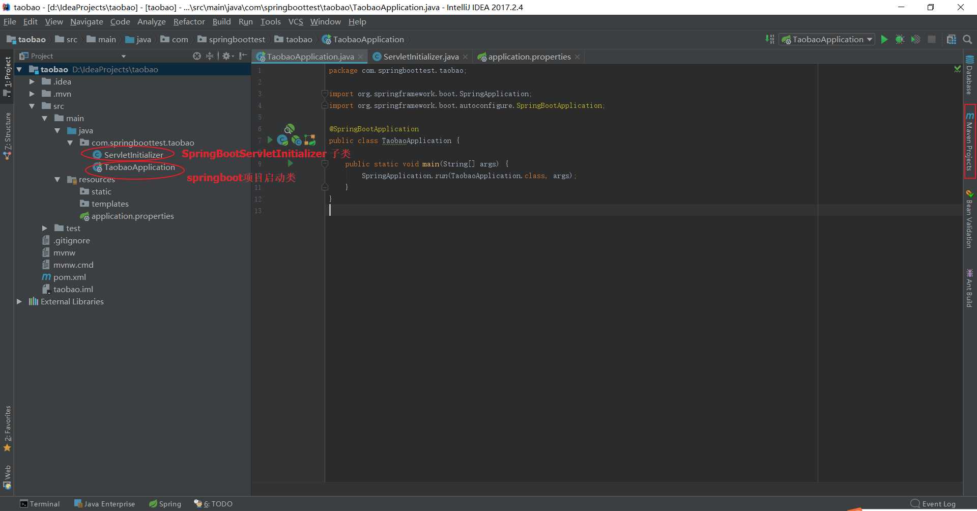Click the inspection status checkmark above the editor scrollbar
977x511 pixels.
tap(957, 69)
